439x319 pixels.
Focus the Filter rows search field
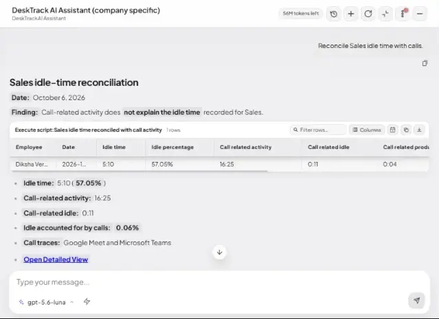pos(318,130)
